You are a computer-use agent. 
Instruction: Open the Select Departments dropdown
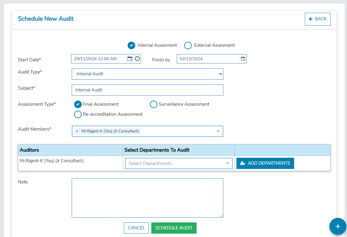click(178, 163)
